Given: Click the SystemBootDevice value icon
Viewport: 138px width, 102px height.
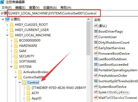Looking at the screenshot, I should pyautogui.click(x=96, y=86).
